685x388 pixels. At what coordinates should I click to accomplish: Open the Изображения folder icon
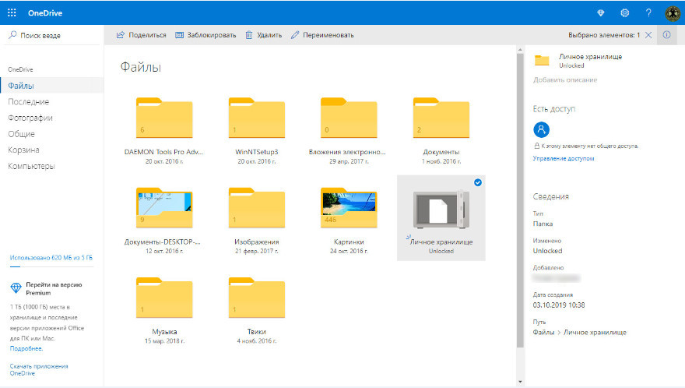(x=257, y=207)
